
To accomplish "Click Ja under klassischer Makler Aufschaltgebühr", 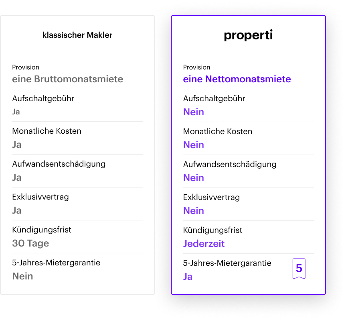I will click(16, 112).
